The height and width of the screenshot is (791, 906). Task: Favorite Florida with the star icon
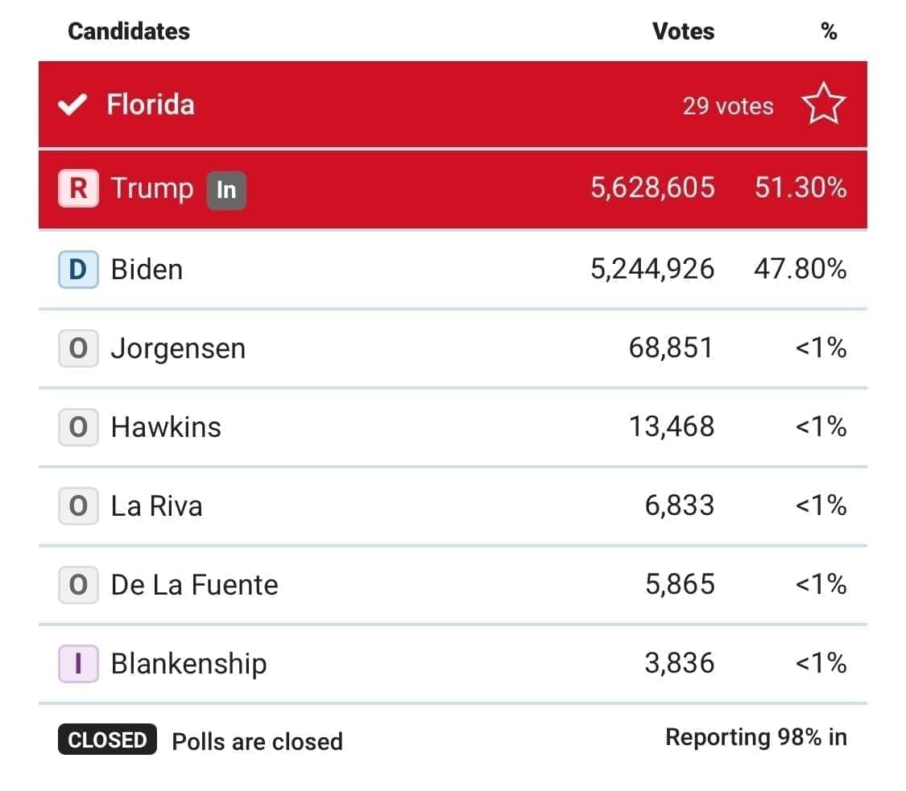pos(823,106)
